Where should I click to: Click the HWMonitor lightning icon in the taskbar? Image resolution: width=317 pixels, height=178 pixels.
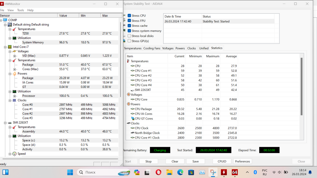tap(224, 172)
